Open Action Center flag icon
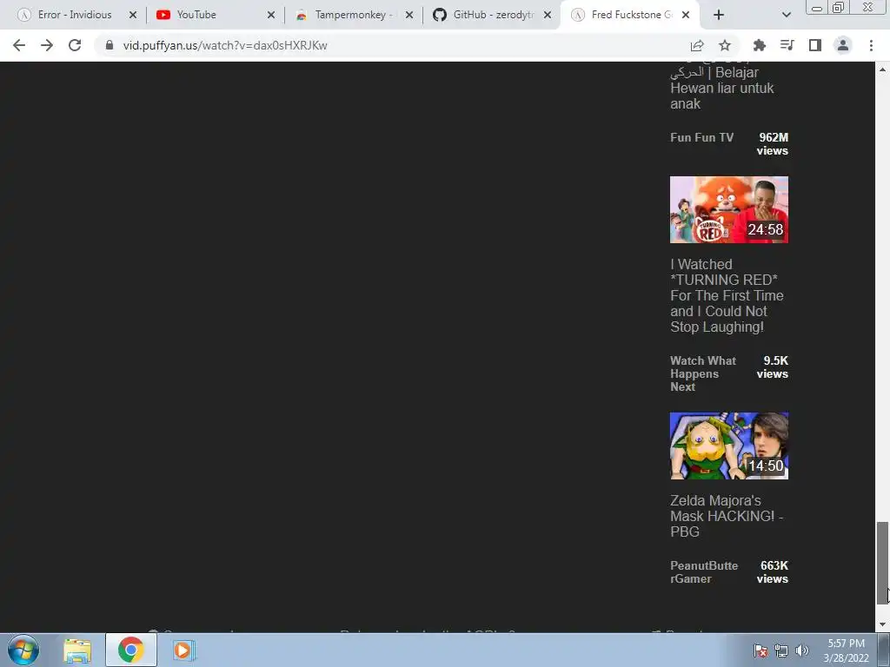Viewport: 890px width, 667px height. point(760,650)
